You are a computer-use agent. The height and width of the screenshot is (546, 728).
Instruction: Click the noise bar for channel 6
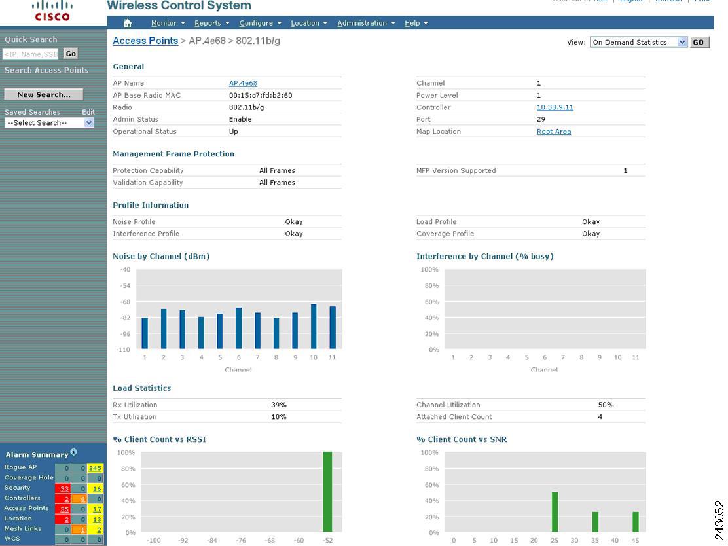pyautogui.click(x=239, y=328)
